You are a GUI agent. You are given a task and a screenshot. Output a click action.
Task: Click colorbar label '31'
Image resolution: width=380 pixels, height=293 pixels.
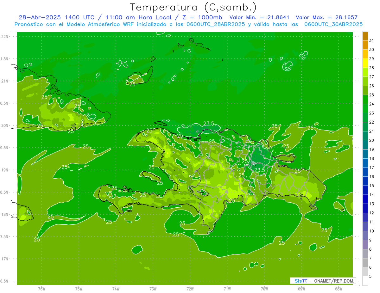click(372, 40)
